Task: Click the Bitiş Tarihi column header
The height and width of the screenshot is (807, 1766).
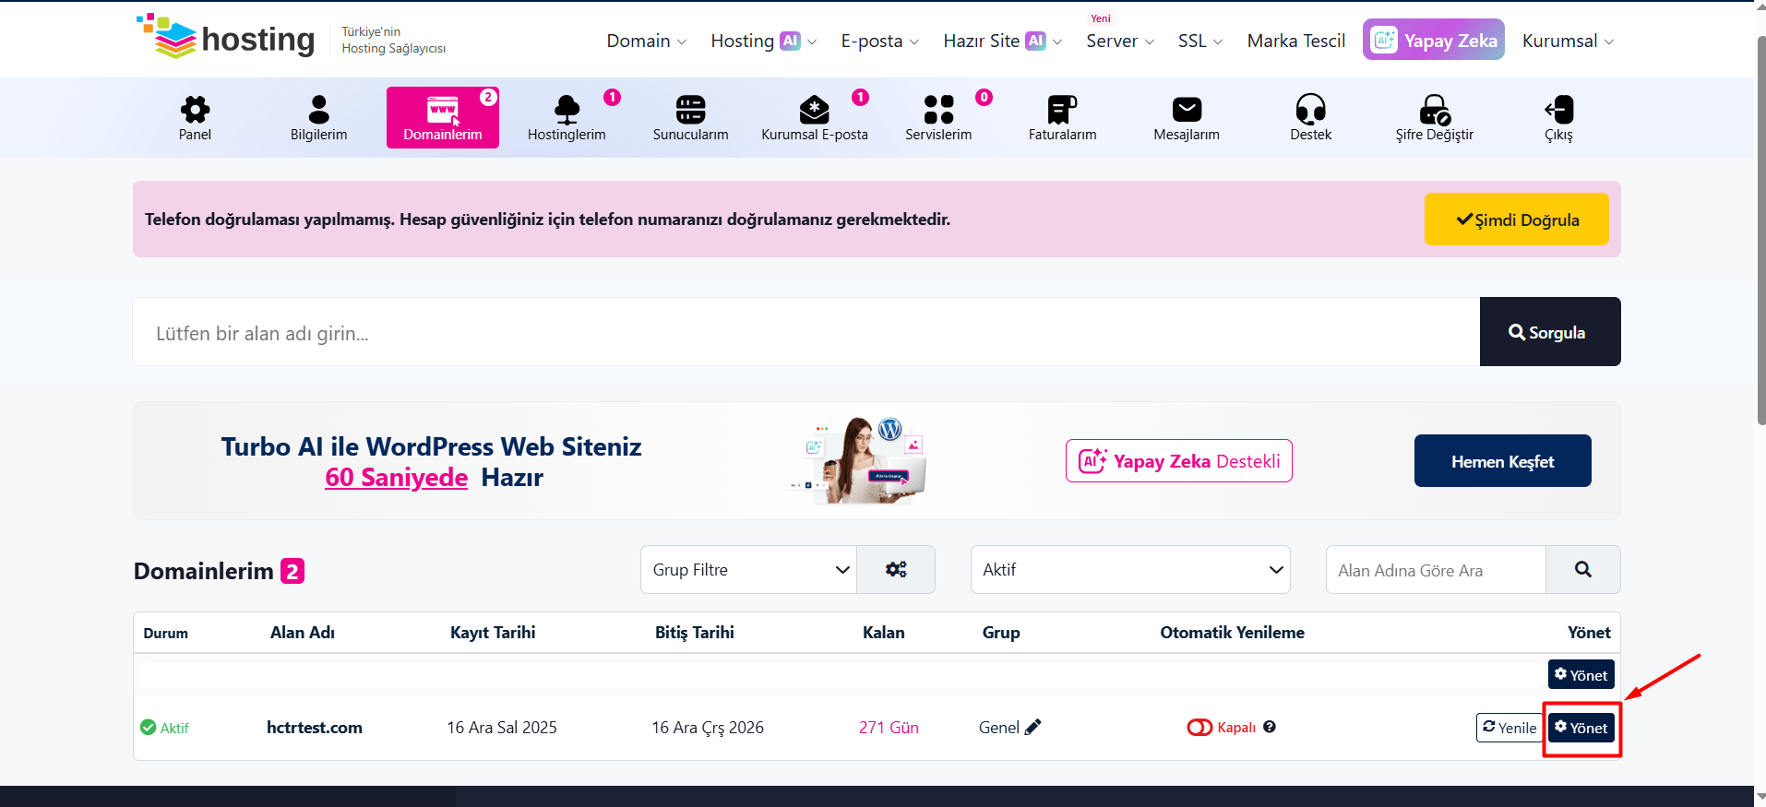Action: point(695,632)
